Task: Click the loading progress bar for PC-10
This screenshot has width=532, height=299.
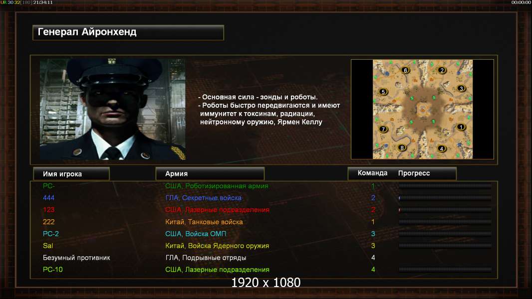Action: (x=445, y=270)
